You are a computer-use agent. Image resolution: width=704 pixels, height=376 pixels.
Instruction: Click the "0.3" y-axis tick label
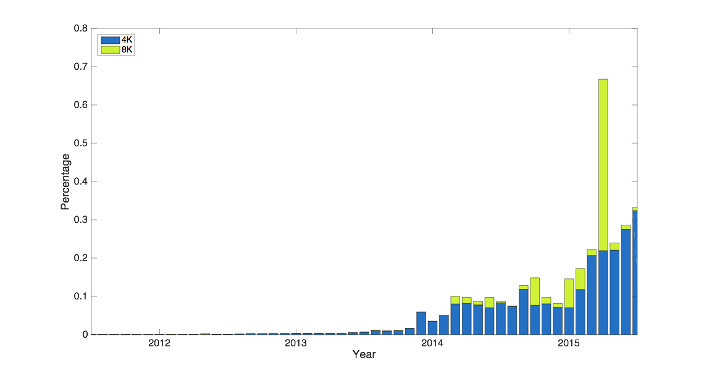[x=81, y=220]
